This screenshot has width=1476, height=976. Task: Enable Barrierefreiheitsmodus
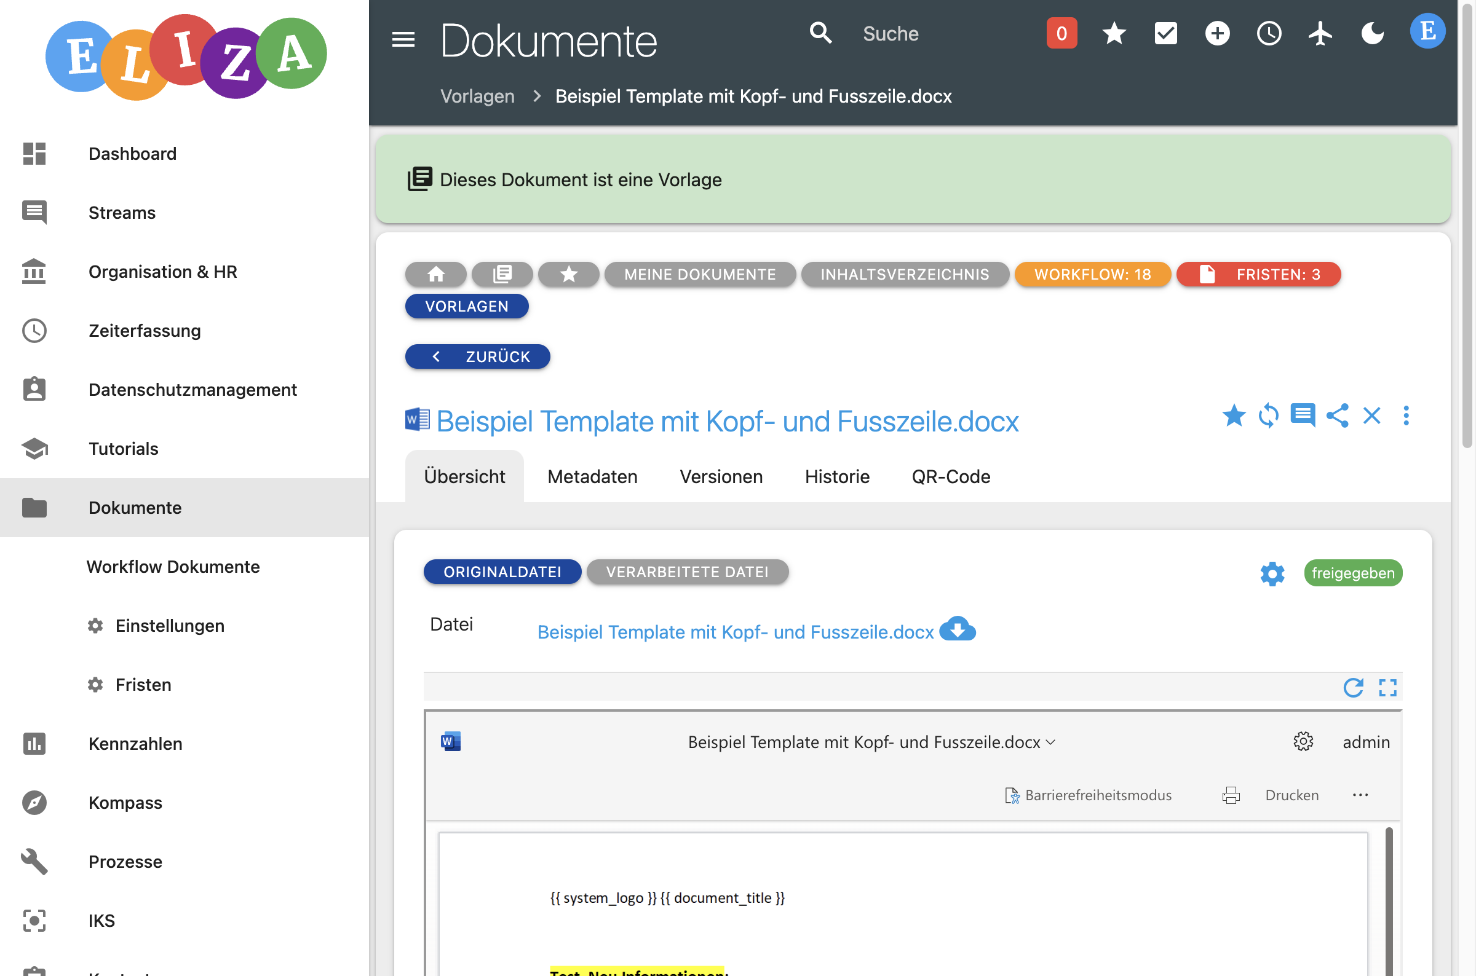[x=1088, y=795]
